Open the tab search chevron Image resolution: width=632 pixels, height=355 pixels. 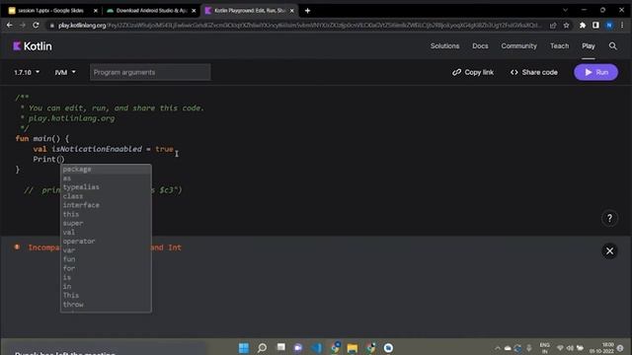pos(565,10)
